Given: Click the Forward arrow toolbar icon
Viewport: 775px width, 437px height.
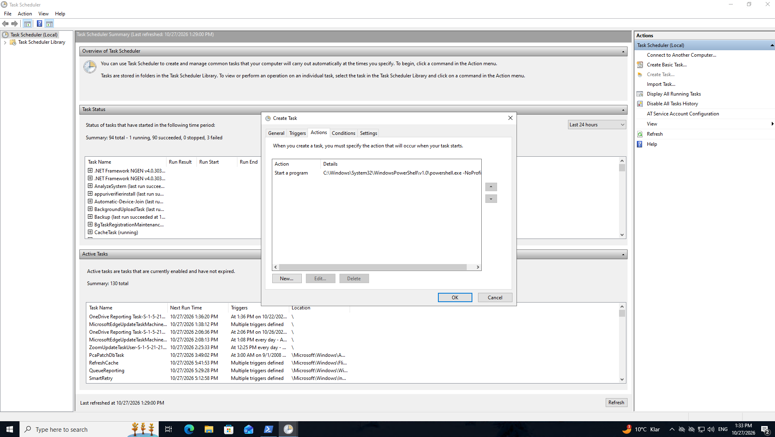Looking at the screenshot, I should point(15,24).
